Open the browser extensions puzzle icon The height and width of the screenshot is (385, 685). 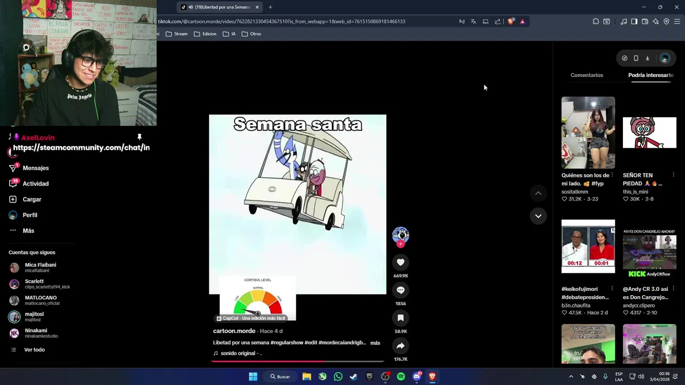[596, 21]
